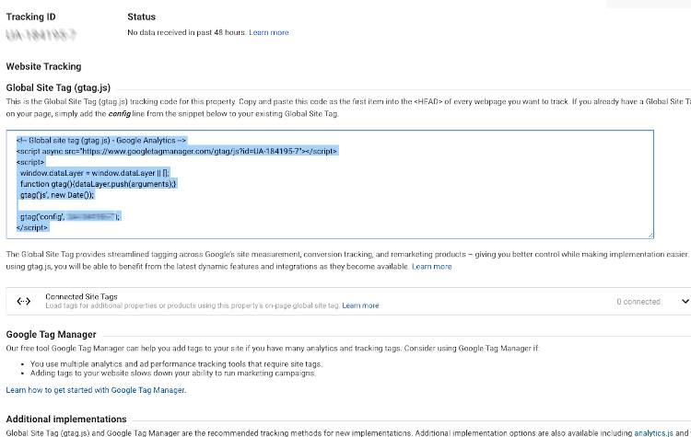The image size is (691, 437).
Task: Open Learn more link next to status
Action: tap(269, 32)
